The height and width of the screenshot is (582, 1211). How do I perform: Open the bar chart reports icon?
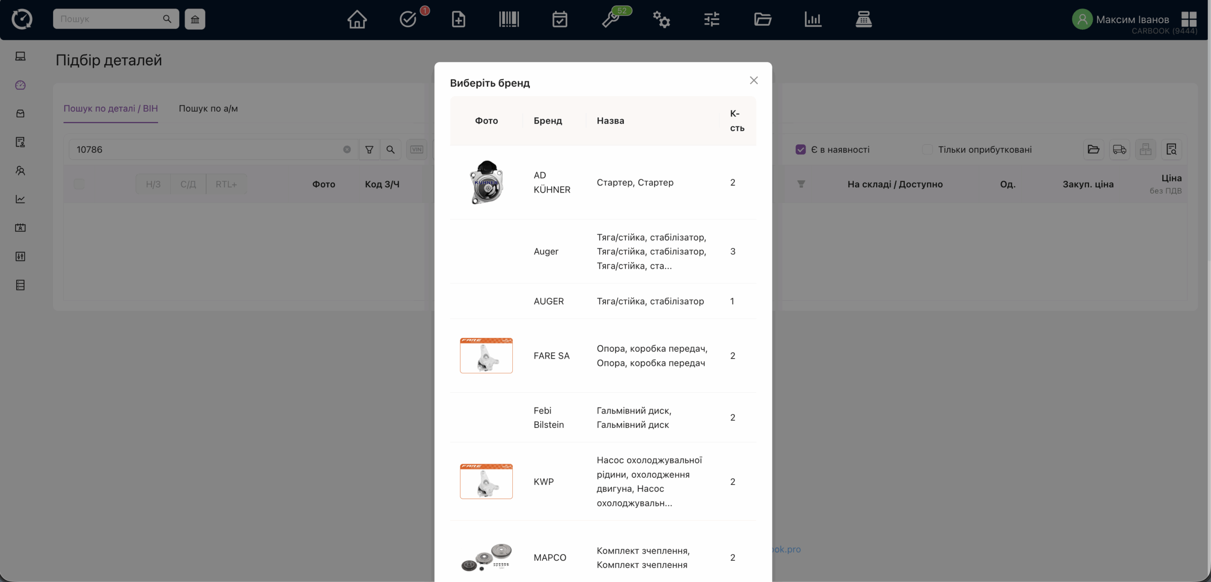click(x=813, y=19)
